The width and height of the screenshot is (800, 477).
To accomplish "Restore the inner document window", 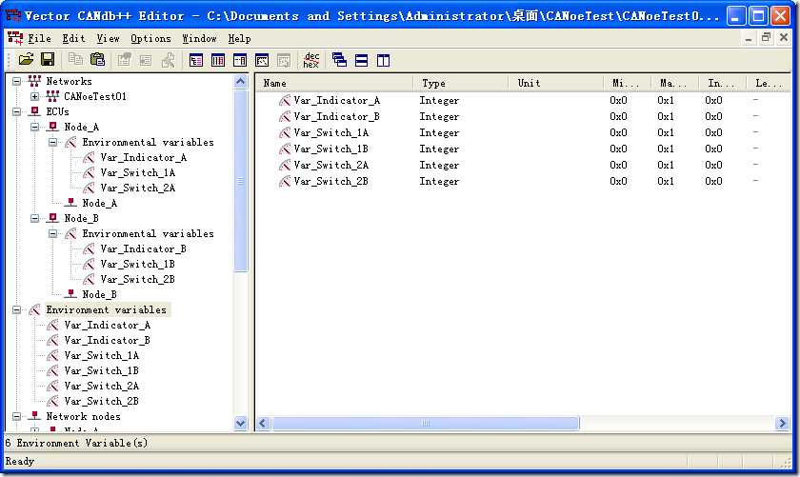I will [766, 38].
